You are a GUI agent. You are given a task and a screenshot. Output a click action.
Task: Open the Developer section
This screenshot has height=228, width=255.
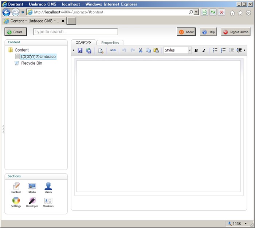(32, 202)
